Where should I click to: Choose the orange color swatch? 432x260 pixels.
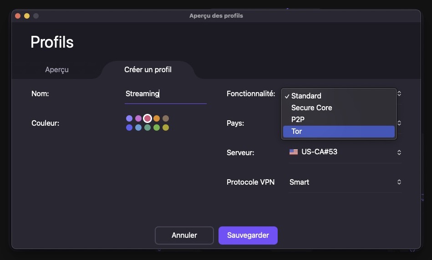(157, 118)
